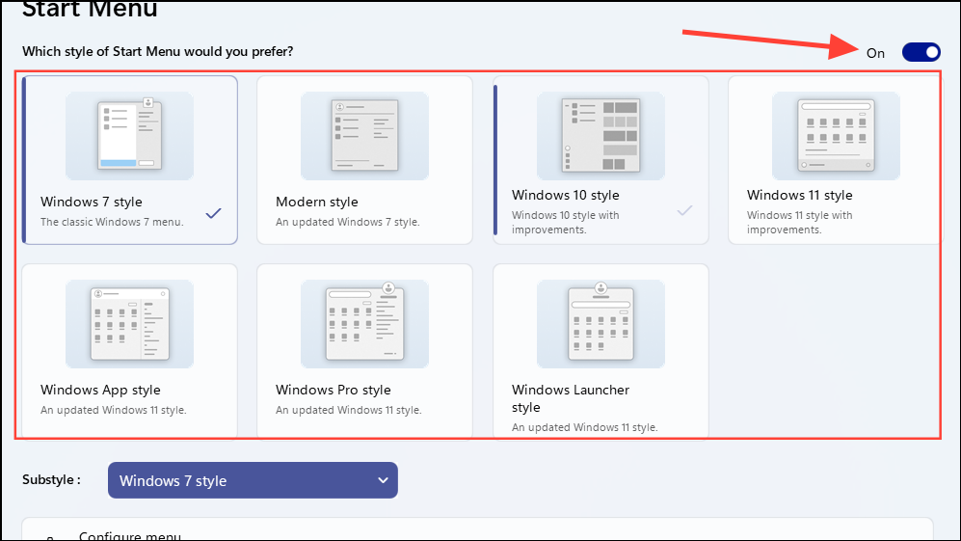
Task: Click "Which style of Start Menu would you prefer?" text
Action: point(157,51)
